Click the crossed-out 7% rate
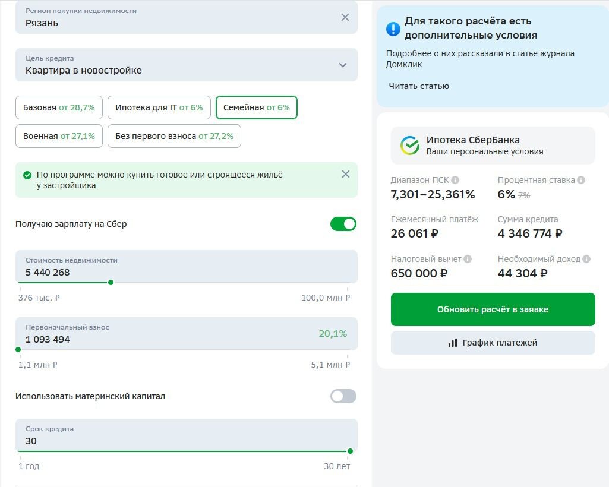The width and height of the screenshot is (609, 487). click(524, 195)
